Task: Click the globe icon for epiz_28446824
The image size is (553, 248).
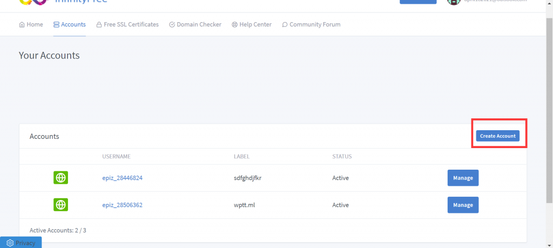Action: point(60,178)
